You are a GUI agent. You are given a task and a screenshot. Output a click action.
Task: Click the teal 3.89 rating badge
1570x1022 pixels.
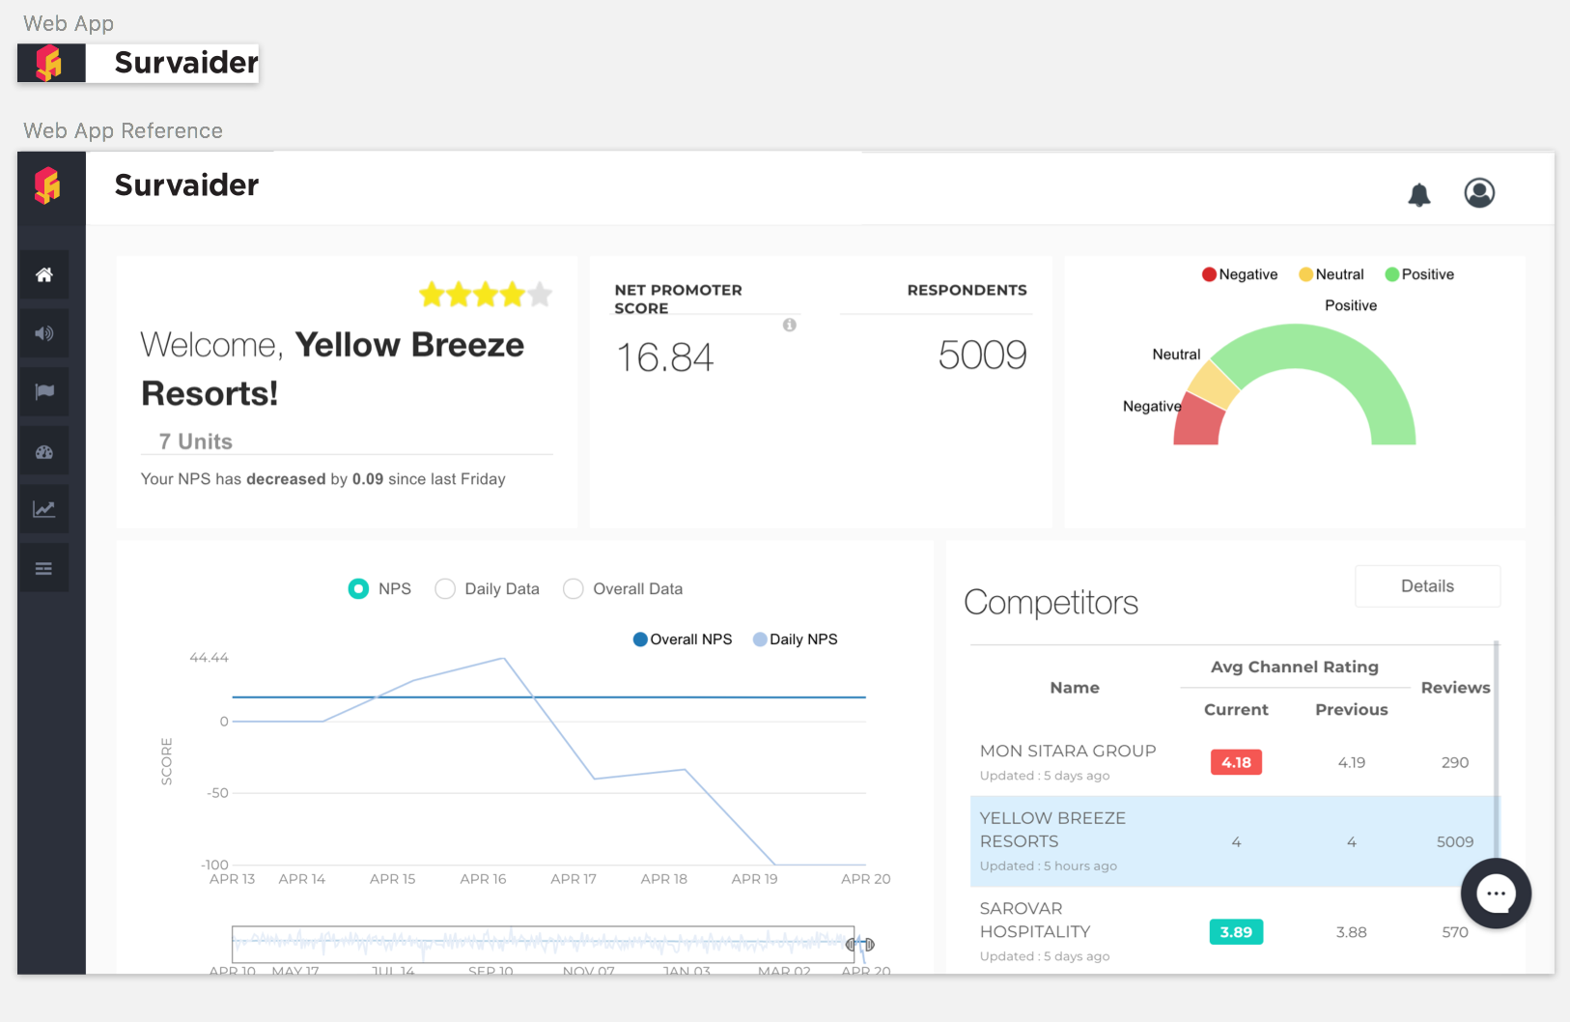pyautogui.click(x=1236, y=932)
